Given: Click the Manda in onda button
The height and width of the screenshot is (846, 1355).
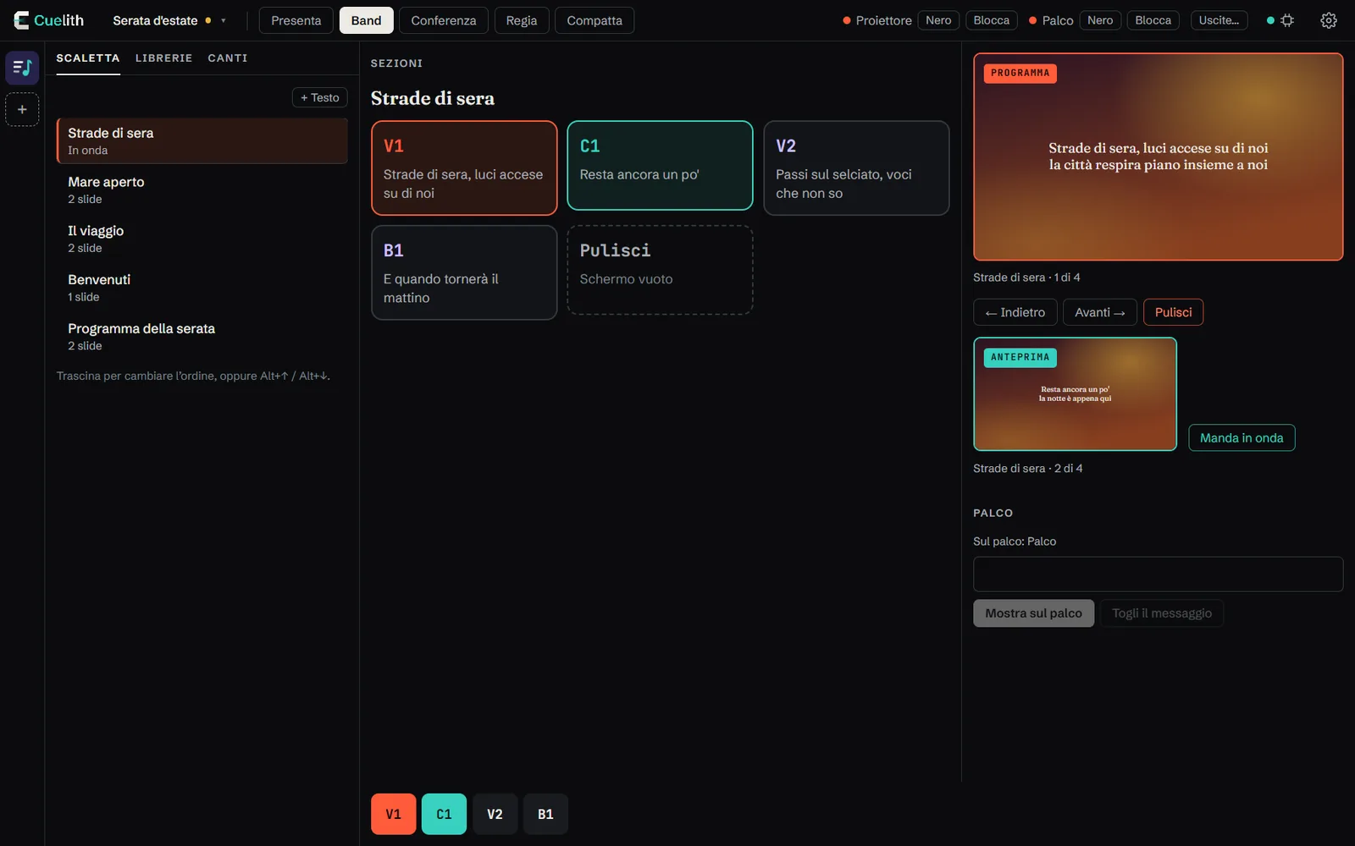Looking at the screenshot, I should (1242, 437).
